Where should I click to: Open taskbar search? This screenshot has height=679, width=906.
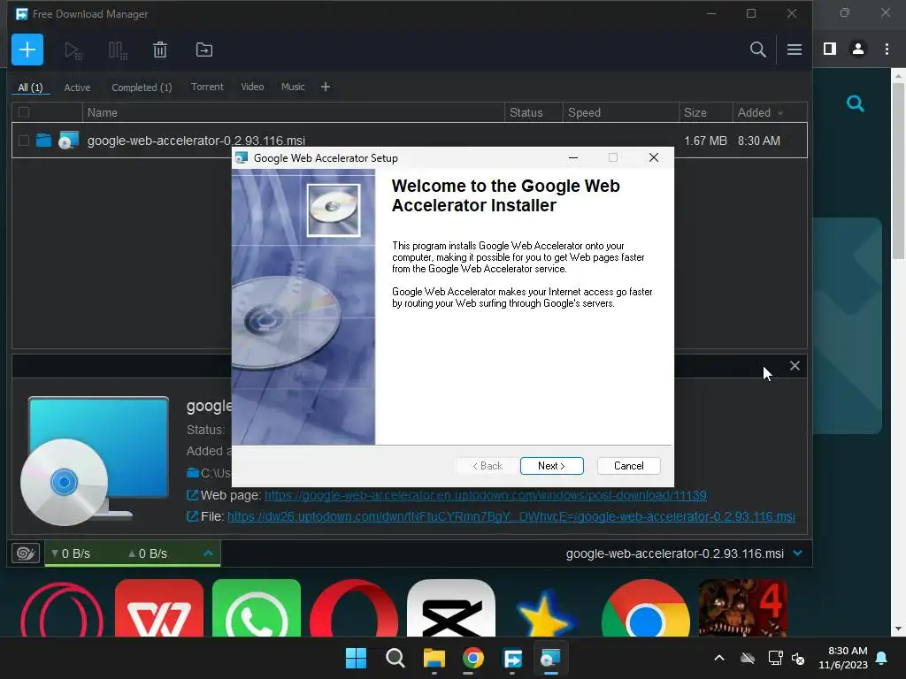pos(395,658)
